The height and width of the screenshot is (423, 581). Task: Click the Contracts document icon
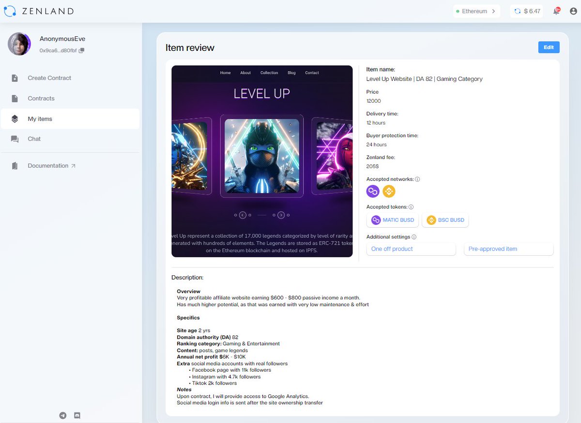(15, 98)
